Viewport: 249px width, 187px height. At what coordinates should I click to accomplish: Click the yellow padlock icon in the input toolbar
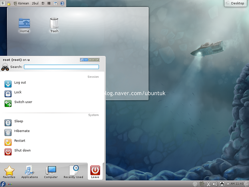pos(9,3)
